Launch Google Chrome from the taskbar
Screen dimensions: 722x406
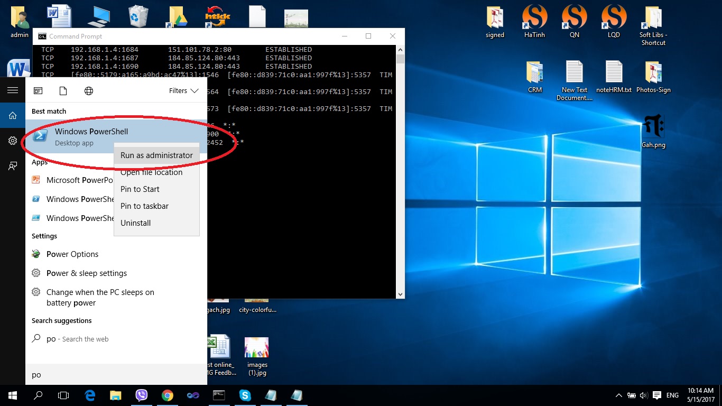pos(168,395)
